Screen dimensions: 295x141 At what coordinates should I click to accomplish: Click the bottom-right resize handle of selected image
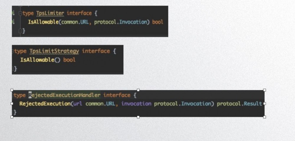point(264,117)
